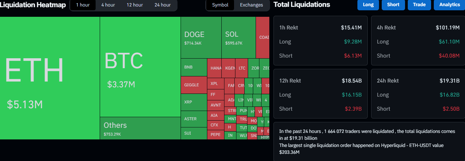This screenshot has height=161, width=465.
Task: Show the 24 hour liquidation heatmap
Action: click(x=162, y=5)
